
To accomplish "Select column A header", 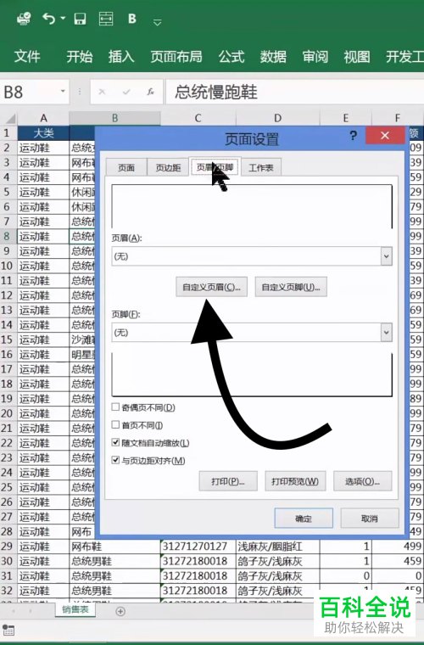I will 43,119.
